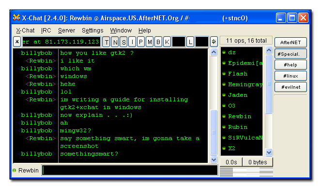Click the op status dot beside Flash

point(224,73)
